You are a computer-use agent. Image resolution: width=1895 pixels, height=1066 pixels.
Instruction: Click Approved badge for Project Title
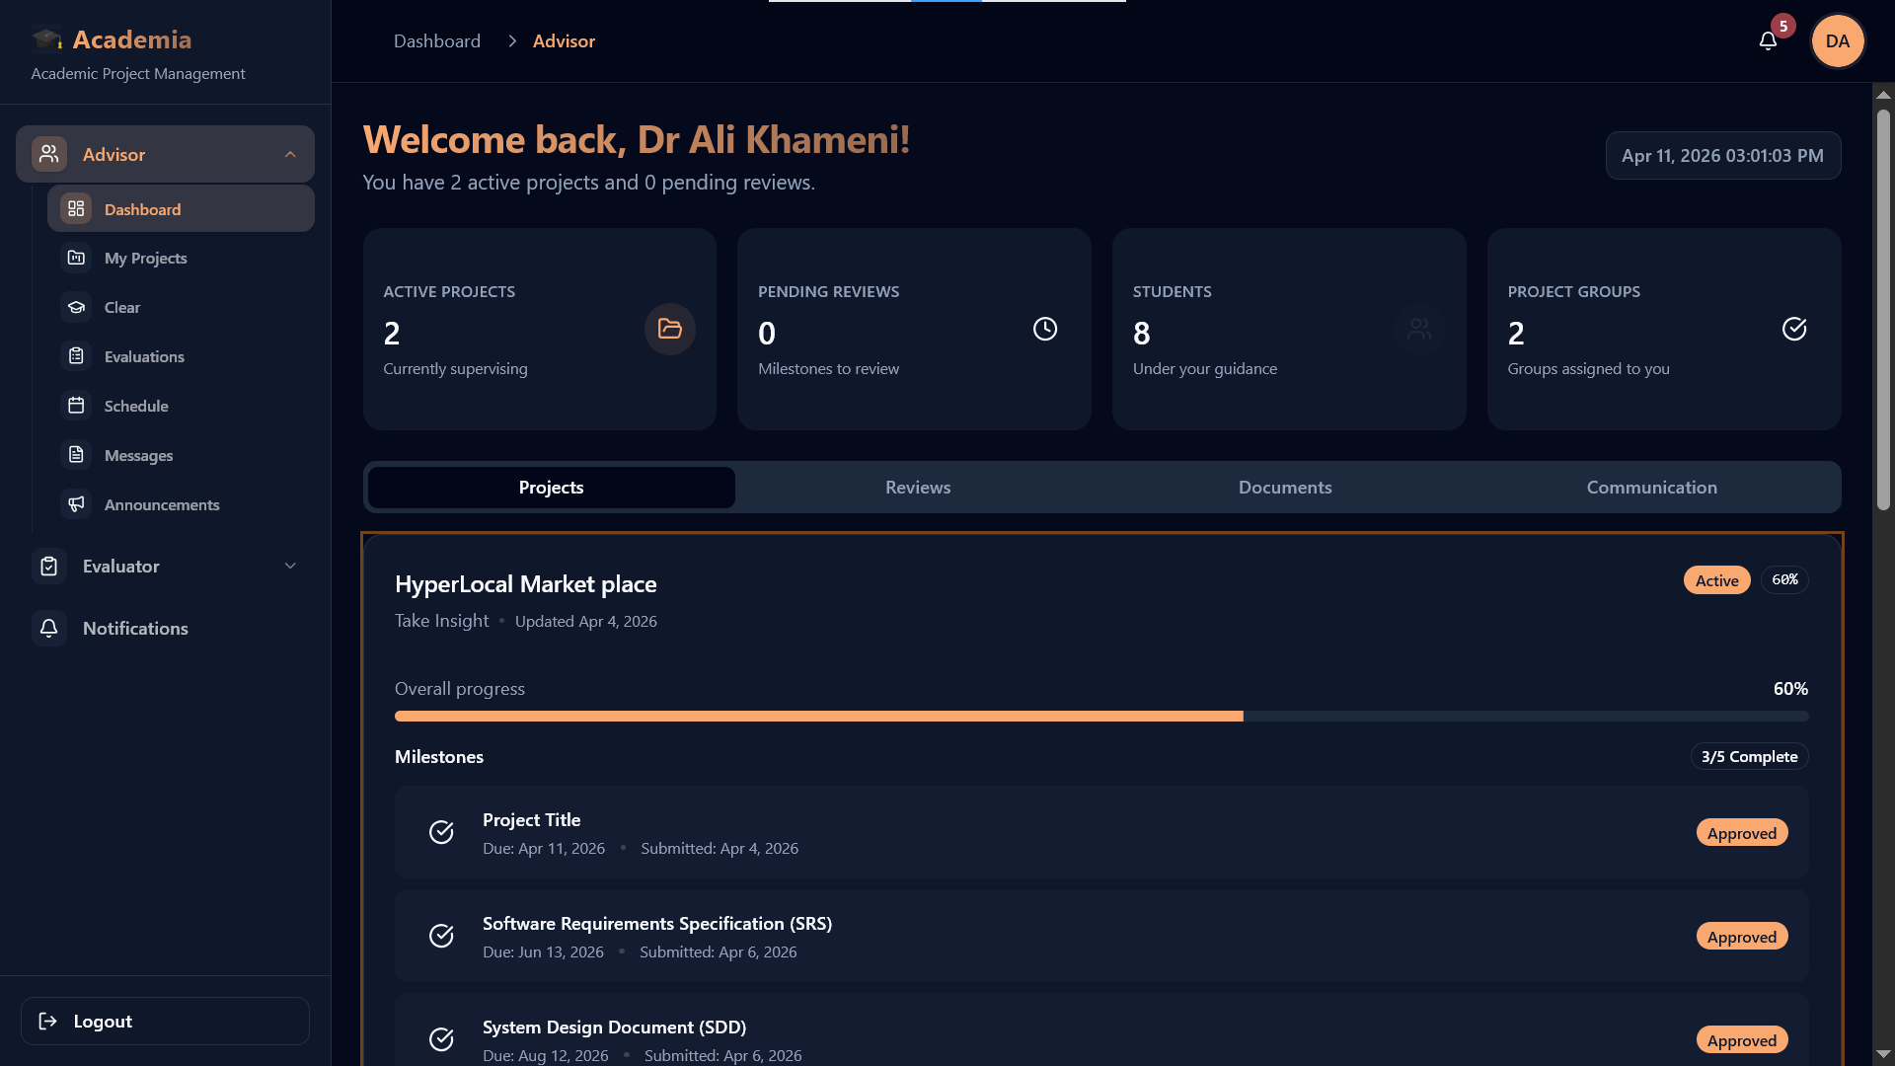[1742, 833]
